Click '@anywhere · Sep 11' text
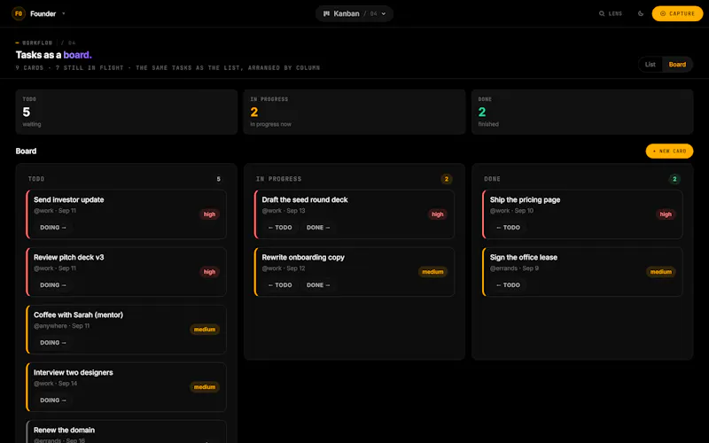The height and width of the screenshot is (443, 709). [x=61, y=326]
